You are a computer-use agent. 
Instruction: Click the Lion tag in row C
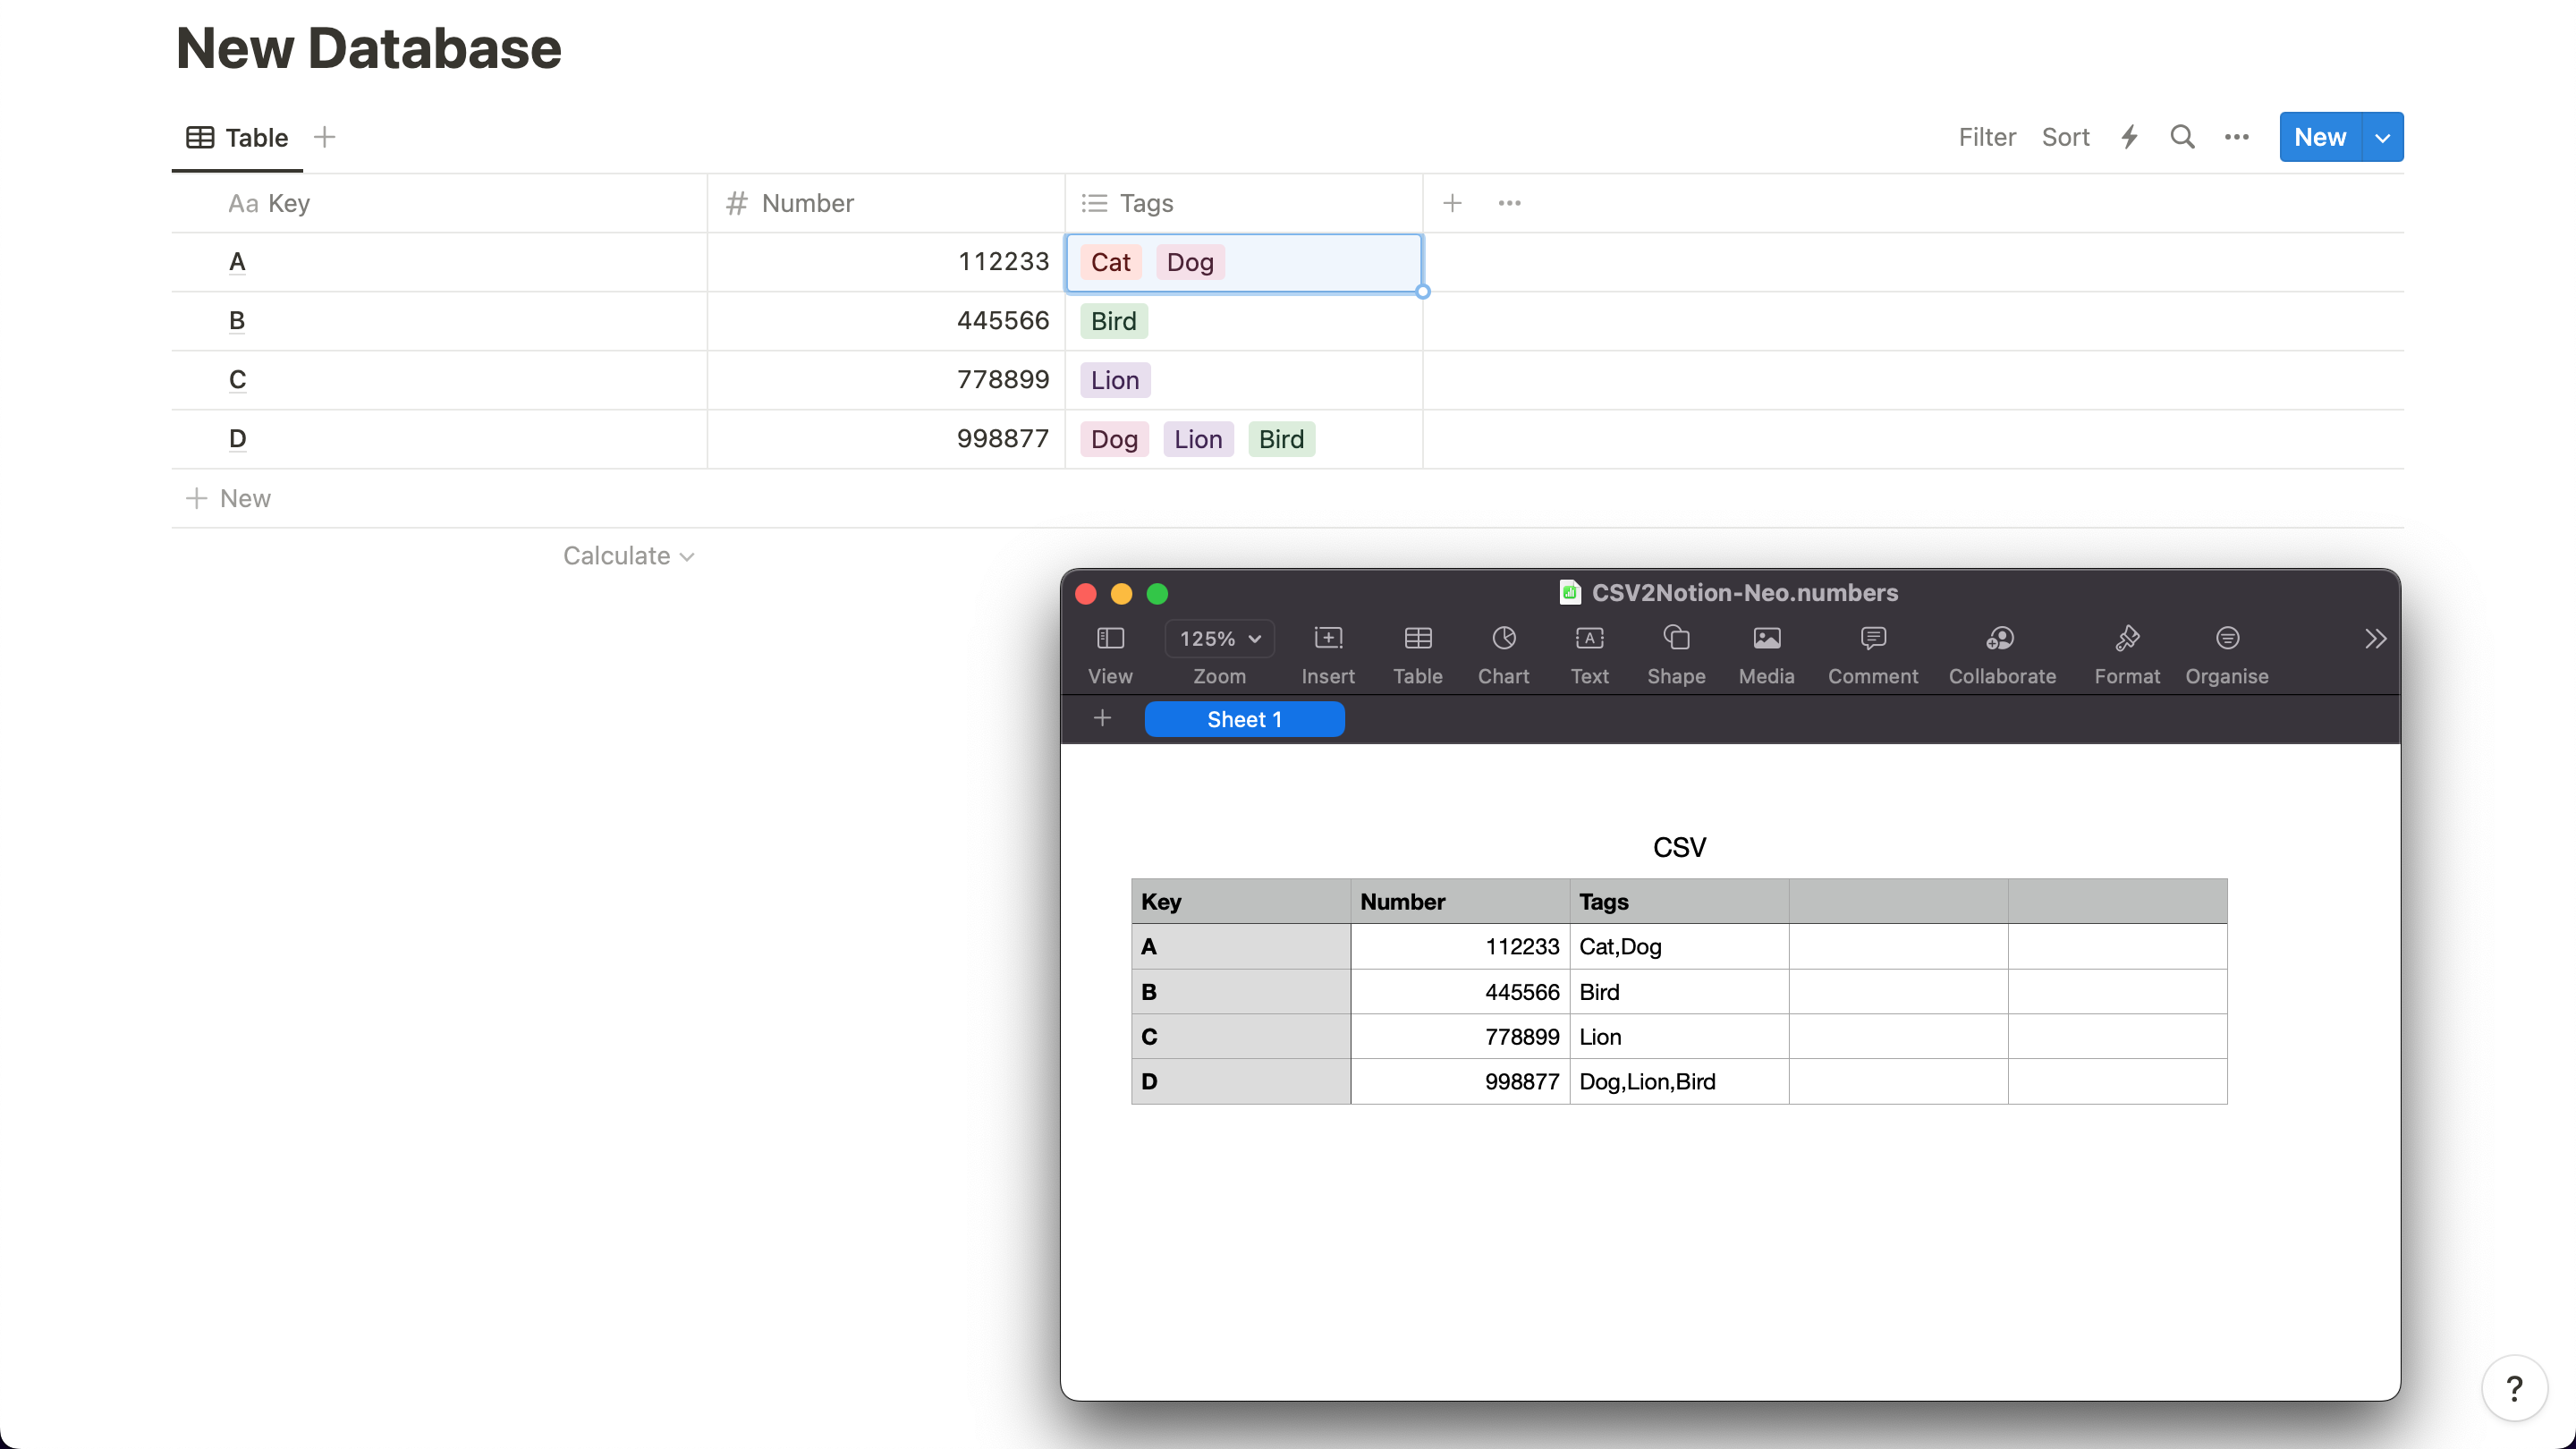pos(1114,380)
